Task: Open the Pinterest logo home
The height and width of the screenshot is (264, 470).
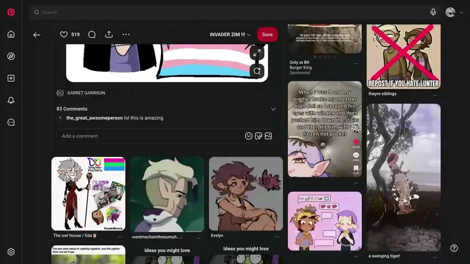Action: click(11, 13)
